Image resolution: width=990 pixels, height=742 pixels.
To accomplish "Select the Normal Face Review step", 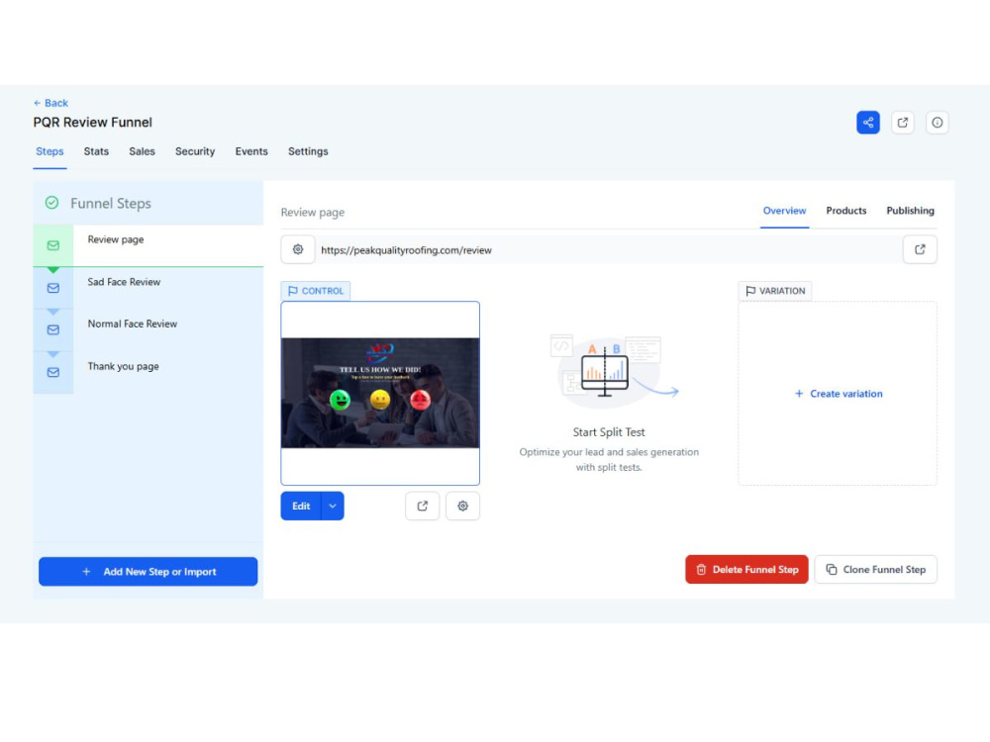I will (148, 330).
